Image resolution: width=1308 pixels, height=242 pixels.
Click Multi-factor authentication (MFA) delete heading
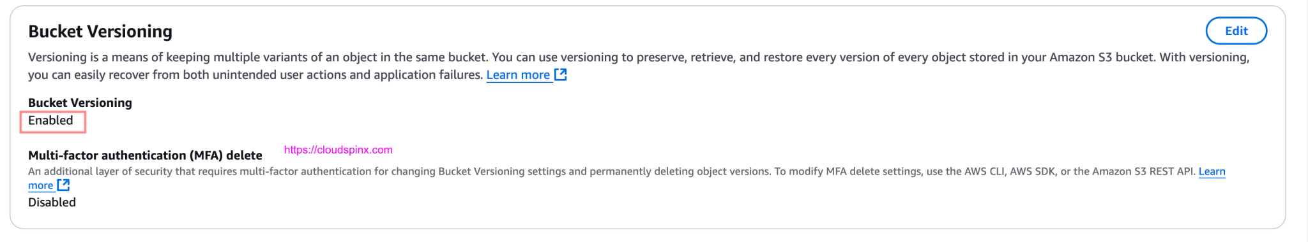tap(145, 155)
